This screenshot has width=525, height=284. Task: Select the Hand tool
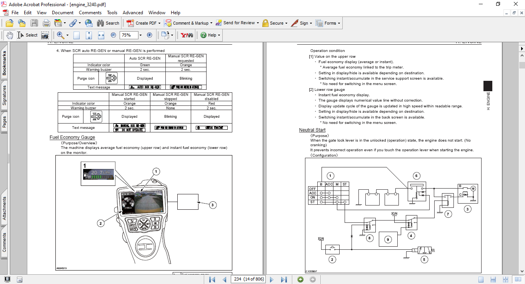point(10,35)
